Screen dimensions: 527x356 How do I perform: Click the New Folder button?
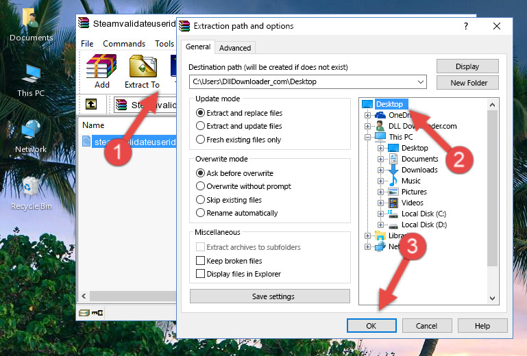tap(467, 83)
